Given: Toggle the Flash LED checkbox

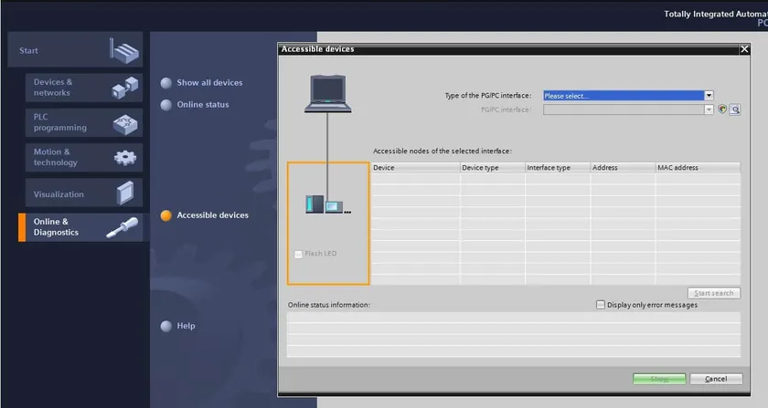Looking at the screenshot, I should click(x=298, y=254).
